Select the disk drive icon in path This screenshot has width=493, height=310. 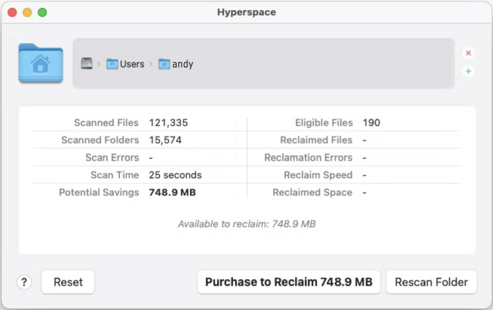pos(87,64)
